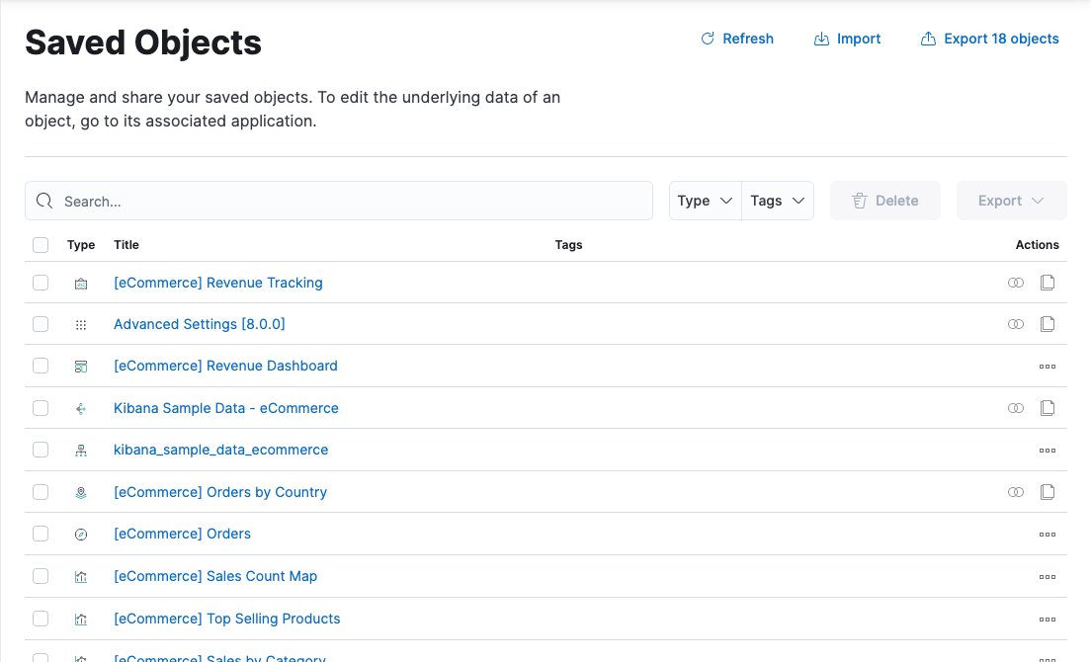Open relationships for [eCommerce] Revenue Tracking
Screen dimensions: 1091x662
coord(1016,283)
